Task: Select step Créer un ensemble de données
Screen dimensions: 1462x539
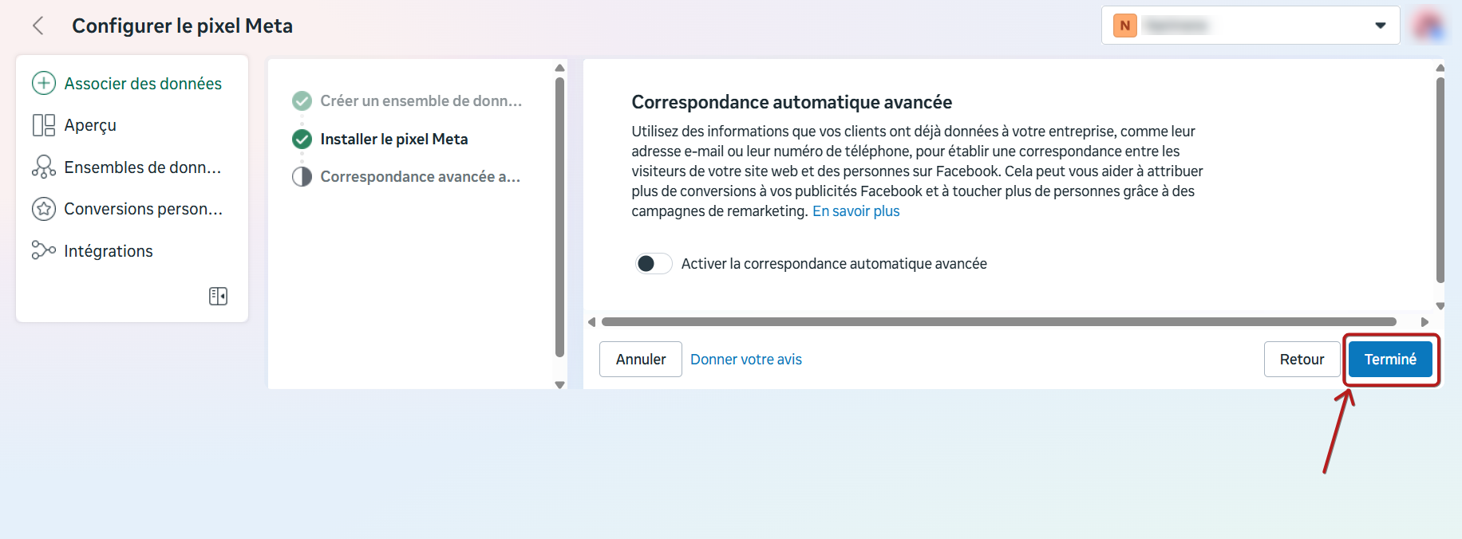Action: coord(408,100)
